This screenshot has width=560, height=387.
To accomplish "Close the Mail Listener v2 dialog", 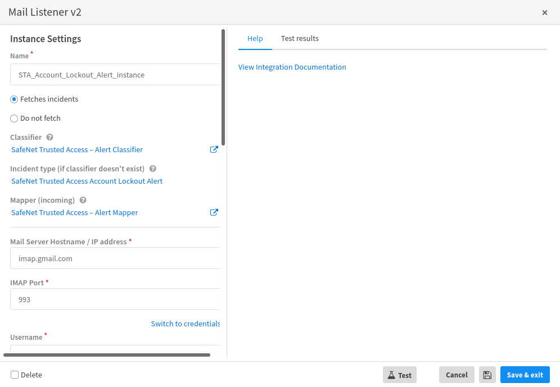I will pos(544,12).
